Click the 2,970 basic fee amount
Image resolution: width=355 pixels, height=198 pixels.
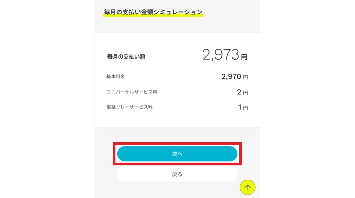tap(231, 77)
